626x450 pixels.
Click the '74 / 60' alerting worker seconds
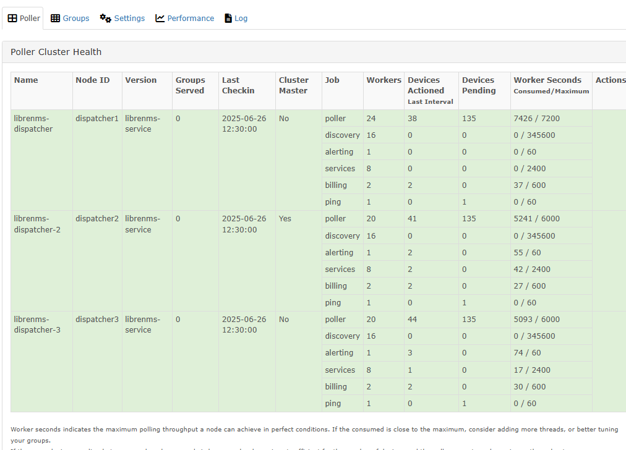click(x=527, y=353)
